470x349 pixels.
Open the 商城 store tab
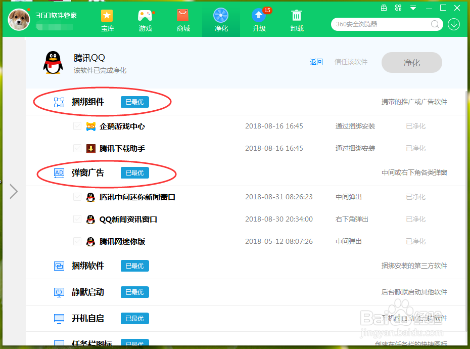(183, 20)
